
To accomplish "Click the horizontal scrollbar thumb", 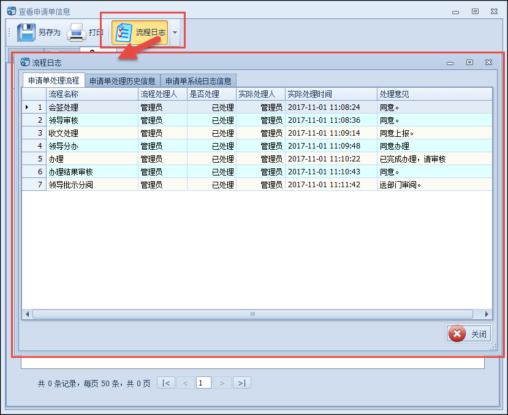I will click(252, 314).
